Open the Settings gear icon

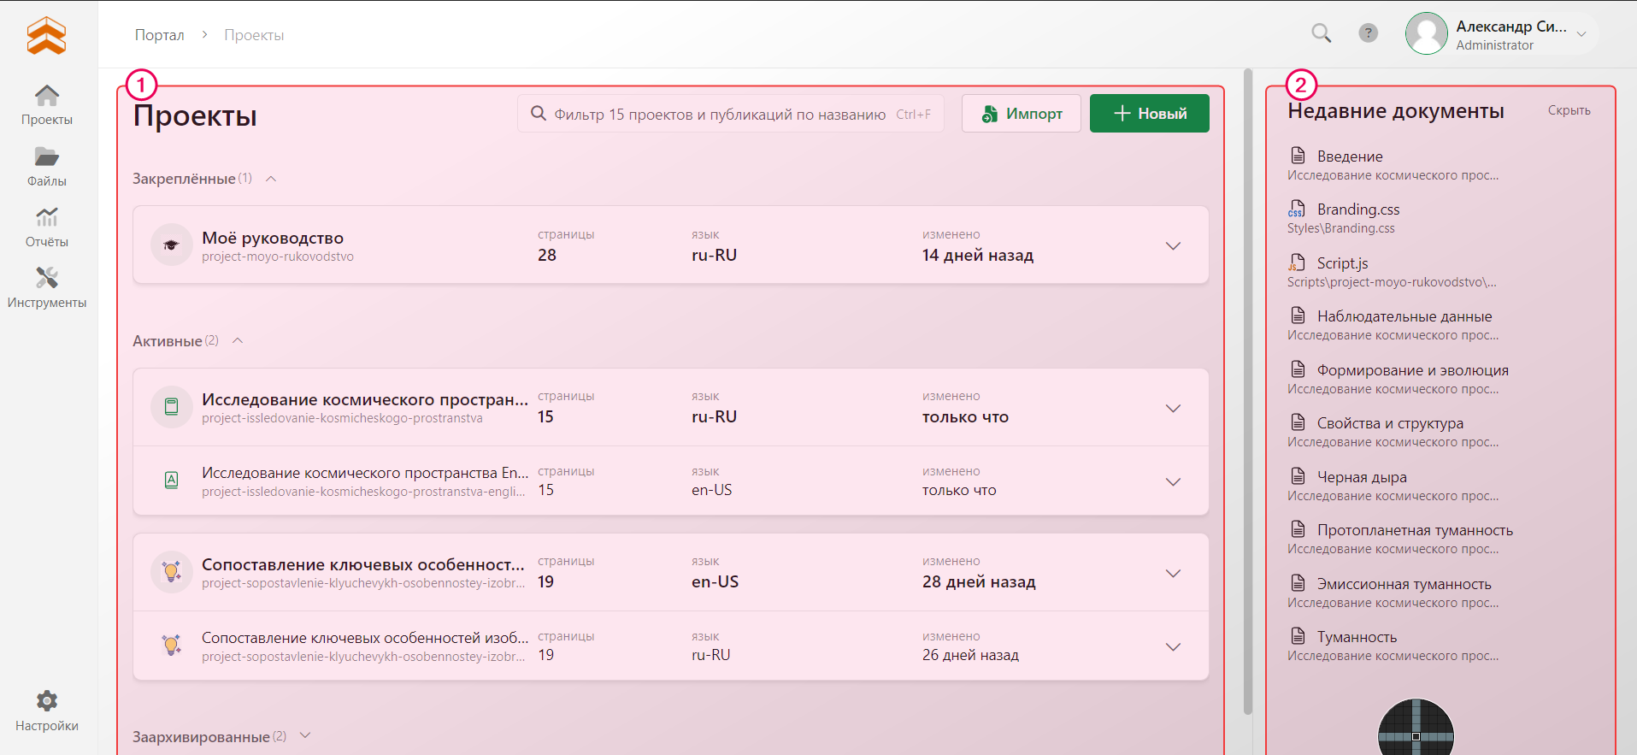tap(47, 702)
